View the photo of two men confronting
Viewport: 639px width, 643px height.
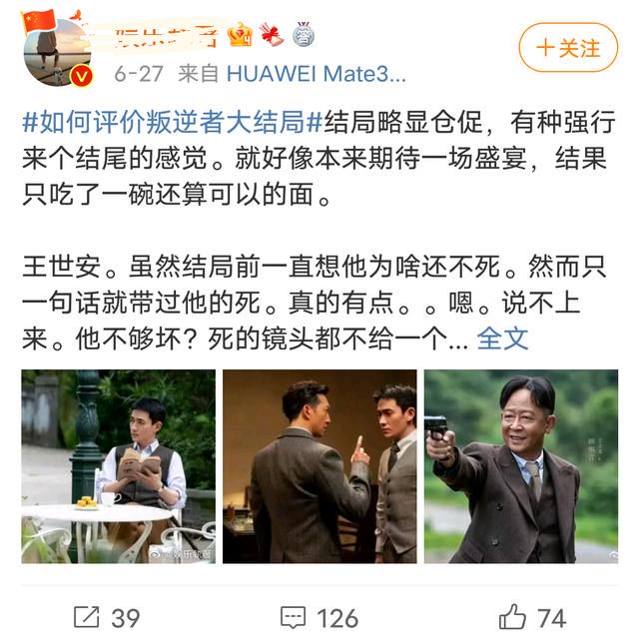[319, 466]
